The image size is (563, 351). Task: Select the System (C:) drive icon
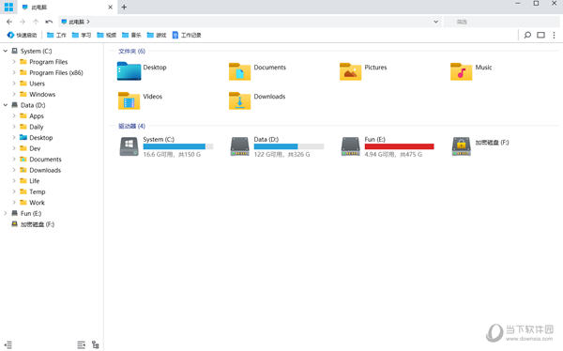coord(129,146)
